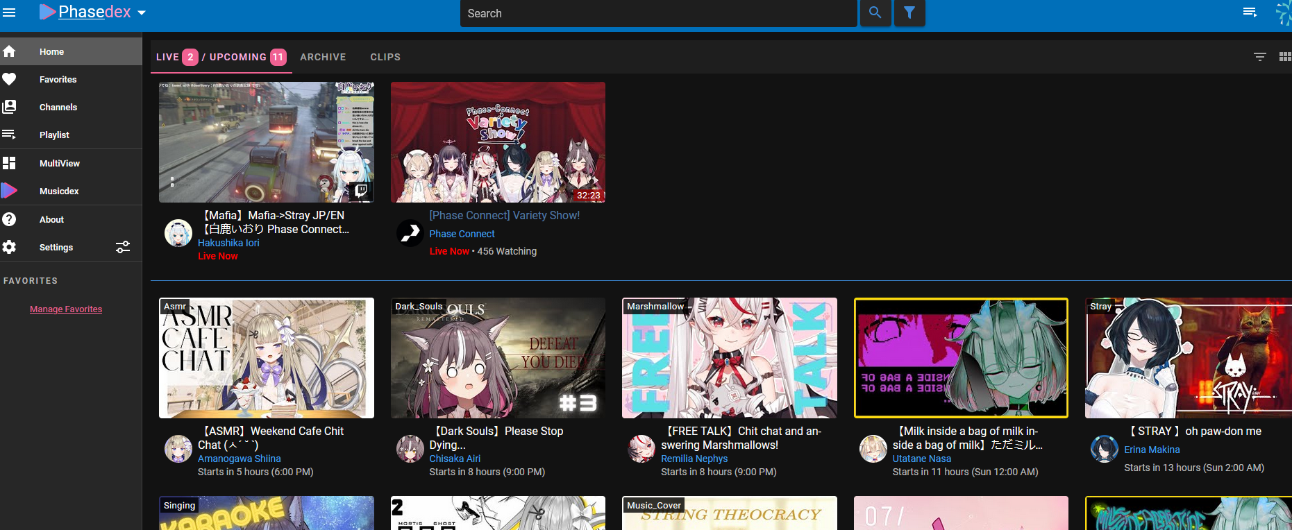
Task: Open Favorites via the heart icon
Action: pos(9,79)
